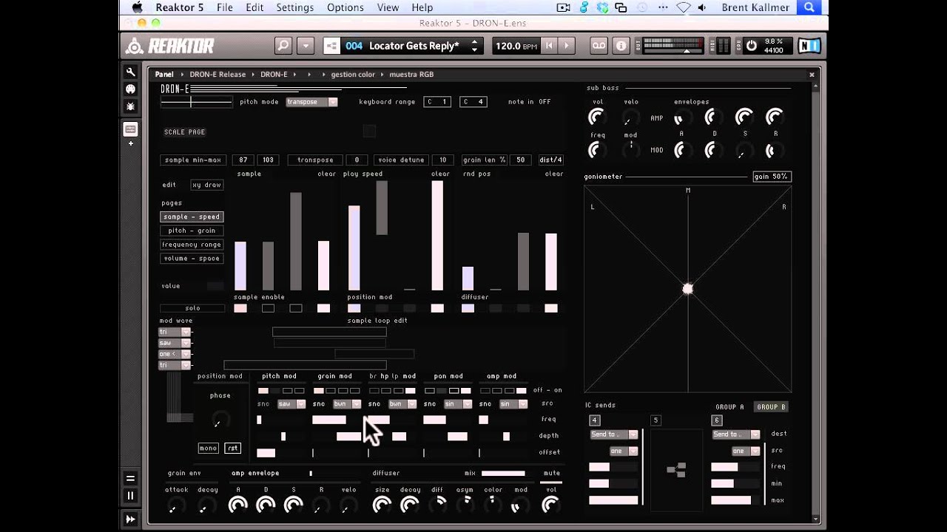Screen dimensions: 947x532
Task: Click the wrench icon in left sidebar
Action: pyautogui.click(x=130, y=72)
